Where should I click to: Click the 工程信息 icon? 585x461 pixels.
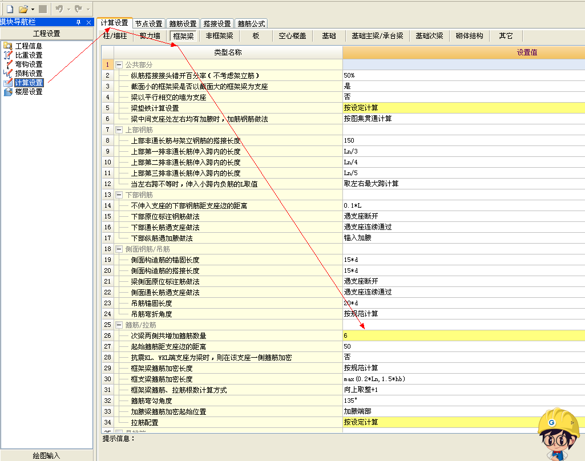tap(8, 46)
